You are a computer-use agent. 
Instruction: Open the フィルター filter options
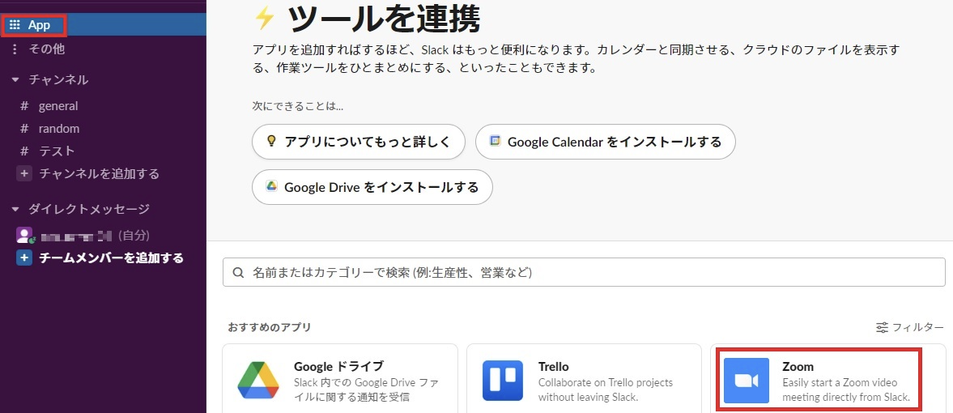[910, 327]
